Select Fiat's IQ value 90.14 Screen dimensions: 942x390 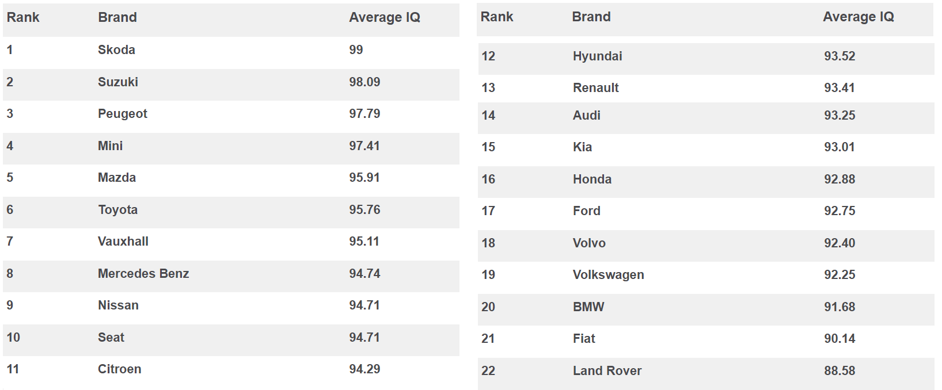(840, 339)
